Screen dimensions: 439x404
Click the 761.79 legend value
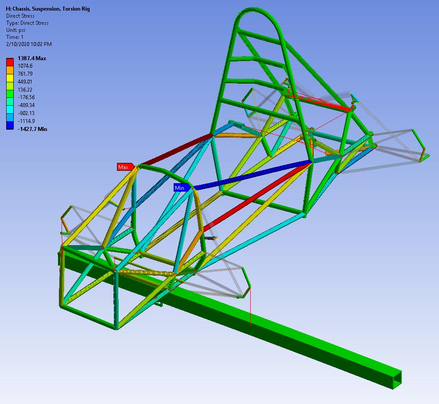coord(25,74)
